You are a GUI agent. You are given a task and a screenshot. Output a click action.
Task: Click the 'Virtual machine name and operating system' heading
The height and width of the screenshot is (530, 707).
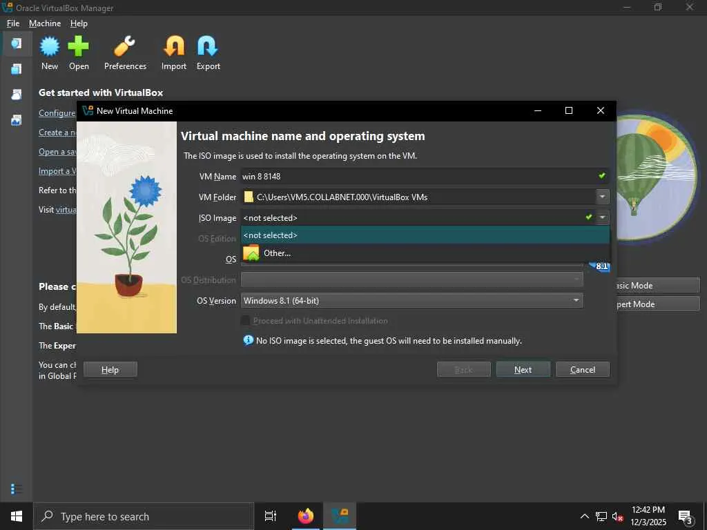pyautogui.click(x=303, y=136)
